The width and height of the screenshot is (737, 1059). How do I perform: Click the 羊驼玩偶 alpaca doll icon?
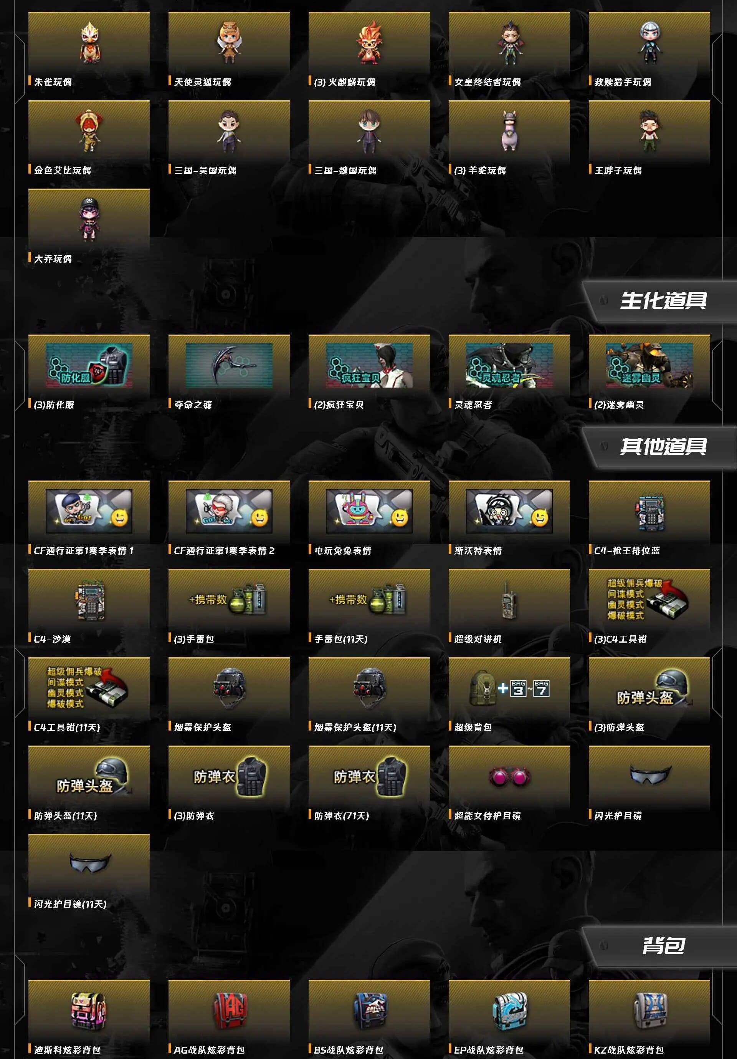(x=509, y=131)
